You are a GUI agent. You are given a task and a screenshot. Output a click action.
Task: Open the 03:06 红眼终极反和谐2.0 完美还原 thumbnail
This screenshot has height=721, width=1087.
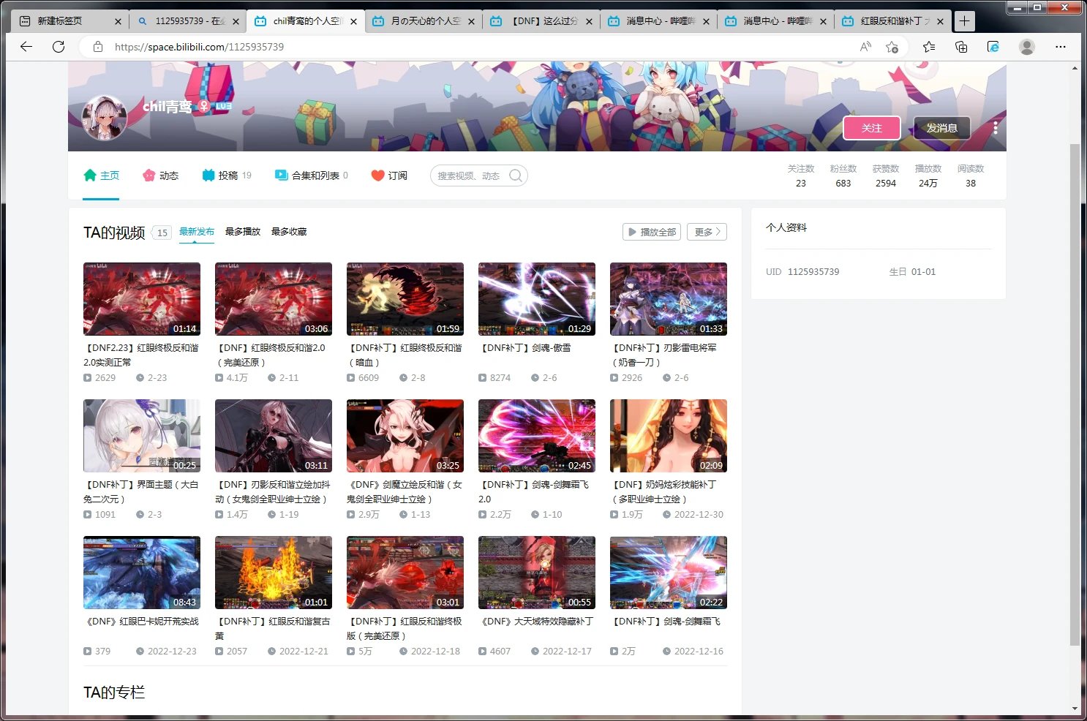pos(274,299)
